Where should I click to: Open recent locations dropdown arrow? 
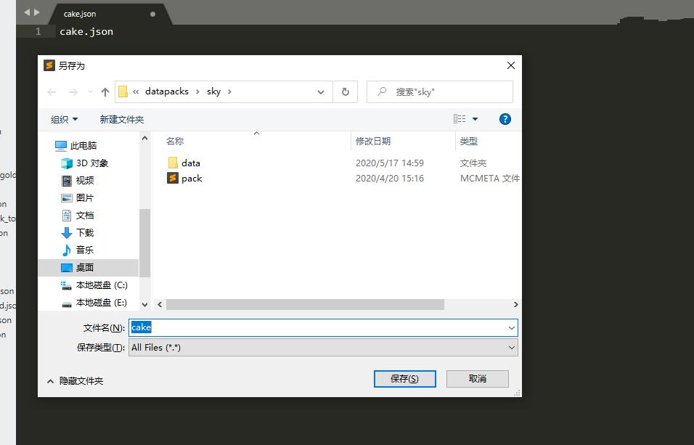click(x=90, y=92)
